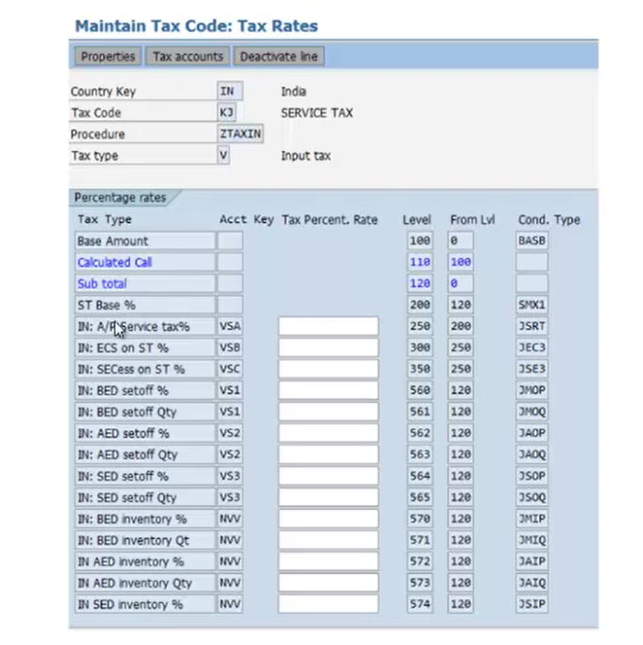
Task: Click level value 574
Action: pyautogui.click(x=420, y=605)
